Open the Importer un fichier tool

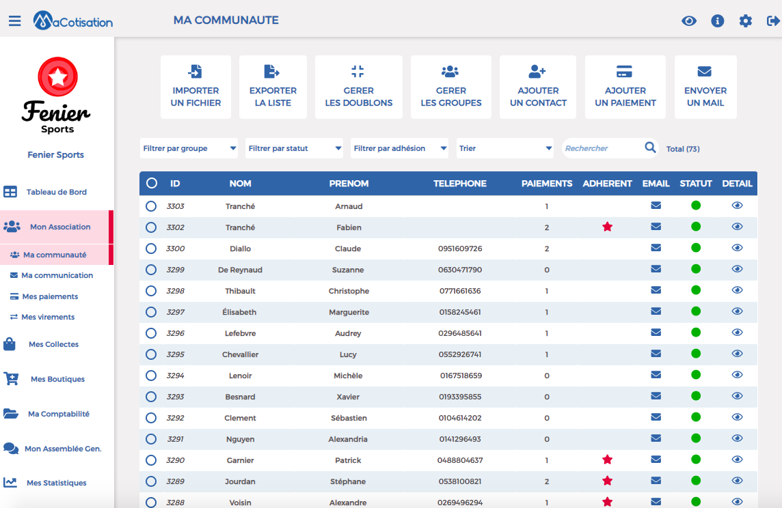pyautogui.click(x=195, y=87)
